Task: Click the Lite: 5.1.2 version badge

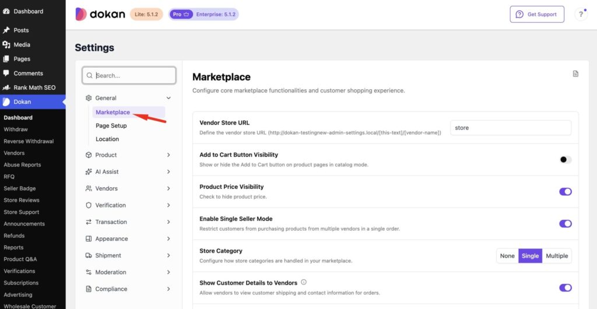Action: tap(146, 15)
